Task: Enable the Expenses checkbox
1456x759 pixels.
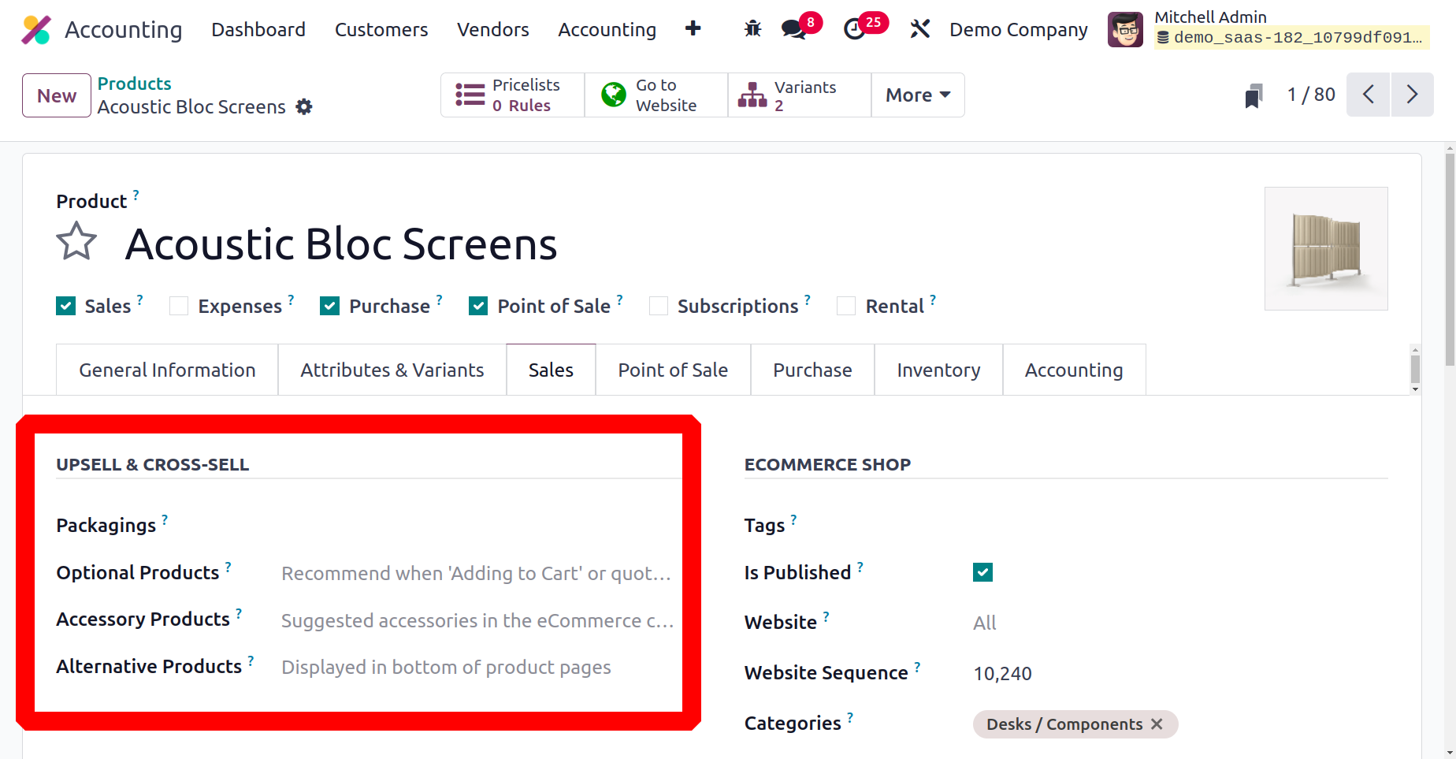Action: coord(179,306)
